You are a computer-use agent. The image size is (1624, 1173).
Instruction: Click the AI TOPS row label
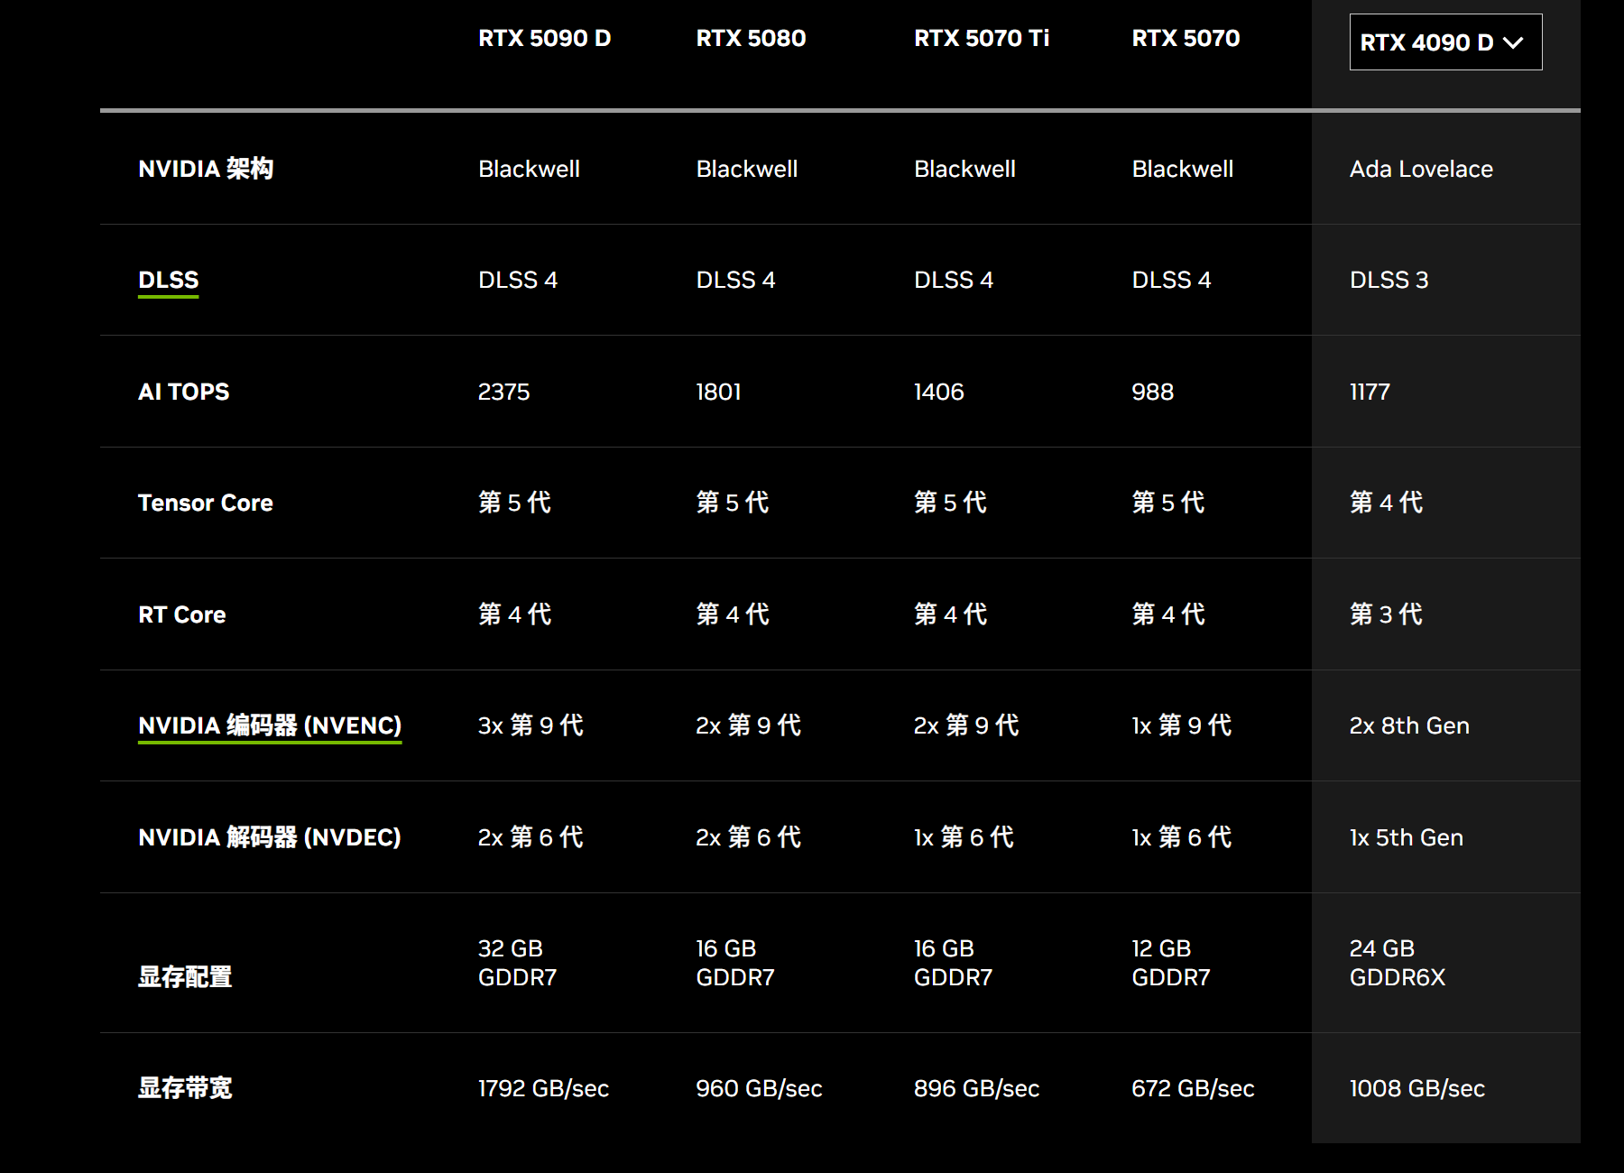tap(184, 392)
